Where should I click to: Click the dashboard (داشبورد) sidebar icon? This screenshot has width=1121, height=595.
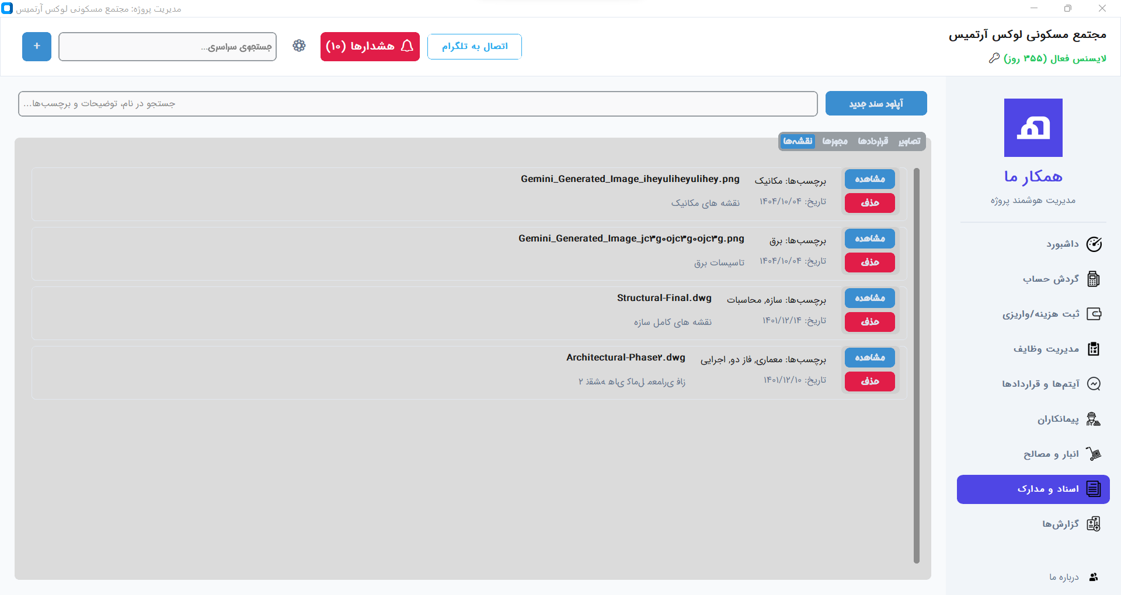tap(1094, 244)
